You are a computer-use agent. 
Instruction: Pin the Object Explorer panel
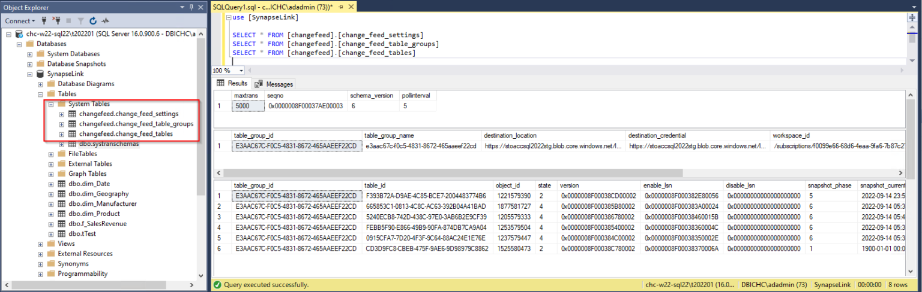[191, 7]
